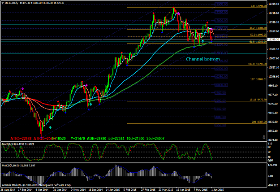This screenshot has height=192, width=280.
Task: Click the 10d=21300 readout
Action: click(135, 139)
